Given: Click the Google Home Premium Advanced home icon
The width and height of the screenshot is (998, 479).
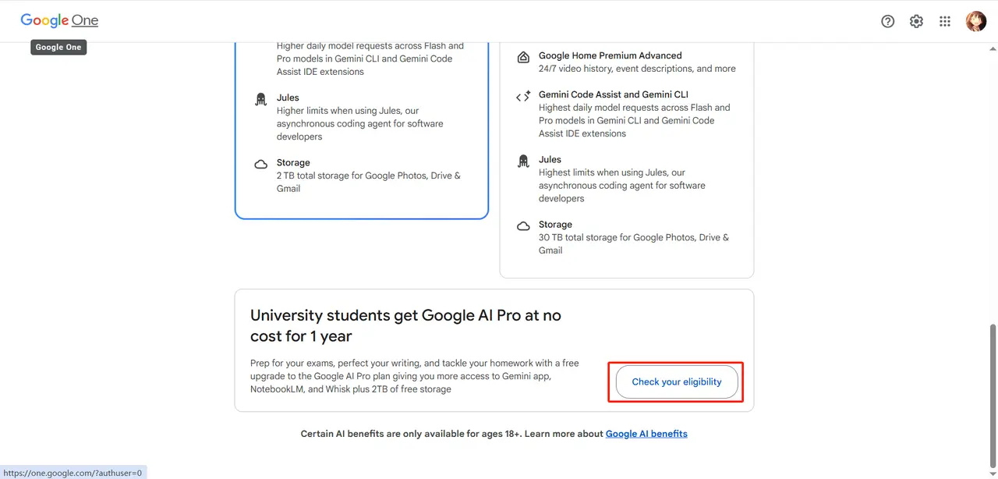Looking at the screenshot, I should (522, 56).
